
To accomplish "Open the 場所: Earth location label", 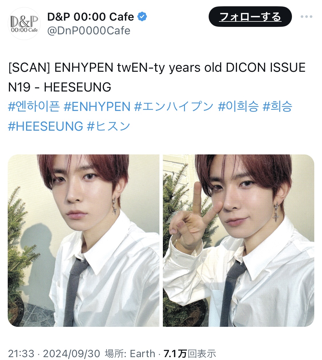I will (x=130, y=353).
